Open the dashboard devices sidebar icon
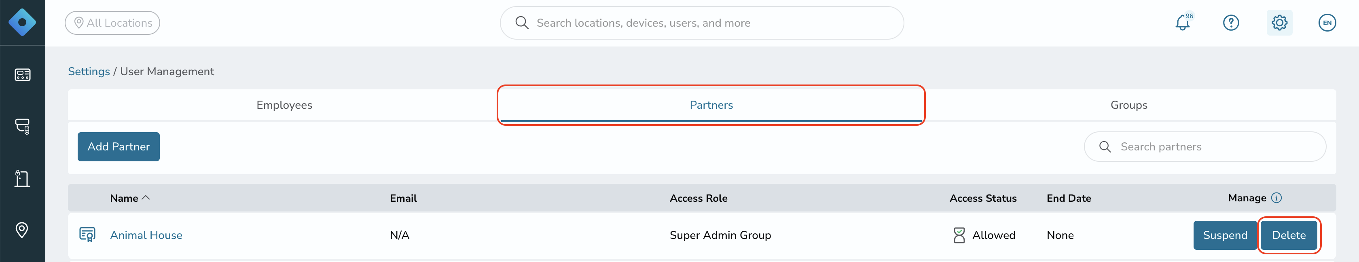 click(22, 75)
